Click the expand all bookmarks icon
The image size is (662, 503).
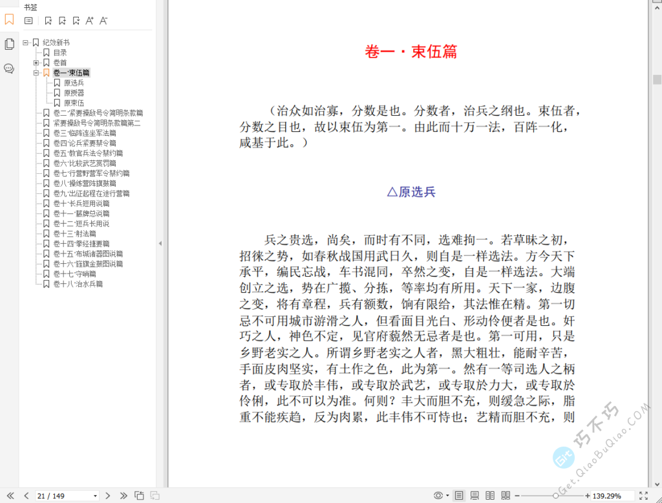pos(77,21)
